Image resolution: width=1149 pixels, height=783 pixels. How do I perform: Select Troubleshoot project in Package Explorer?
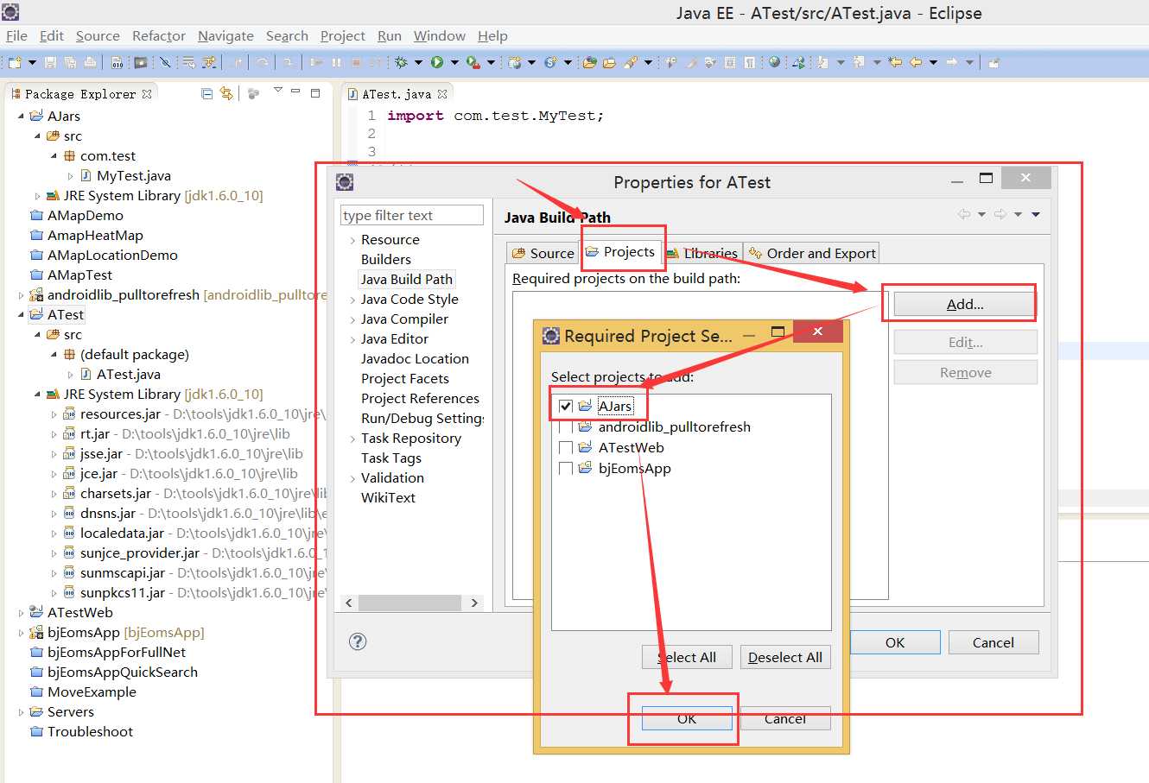(90, 732)
